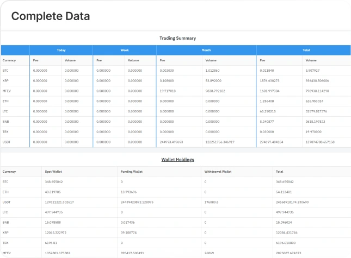
Task: Select BTC total fee 0.011840
Action: click(267, 71)
